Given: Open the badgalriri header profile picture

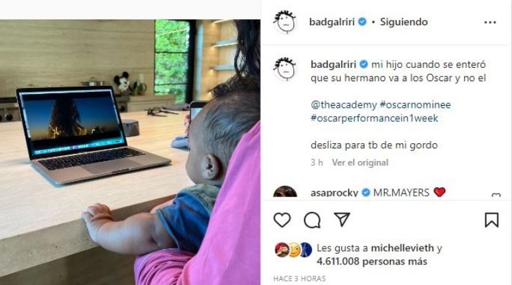Looking at the screenshot, I should coord(285,22).
